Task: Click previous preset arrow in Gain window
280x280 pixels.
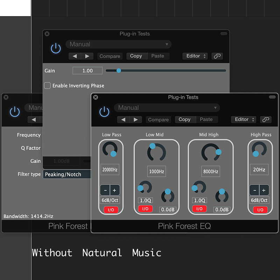Action: (x=75, y=56)
